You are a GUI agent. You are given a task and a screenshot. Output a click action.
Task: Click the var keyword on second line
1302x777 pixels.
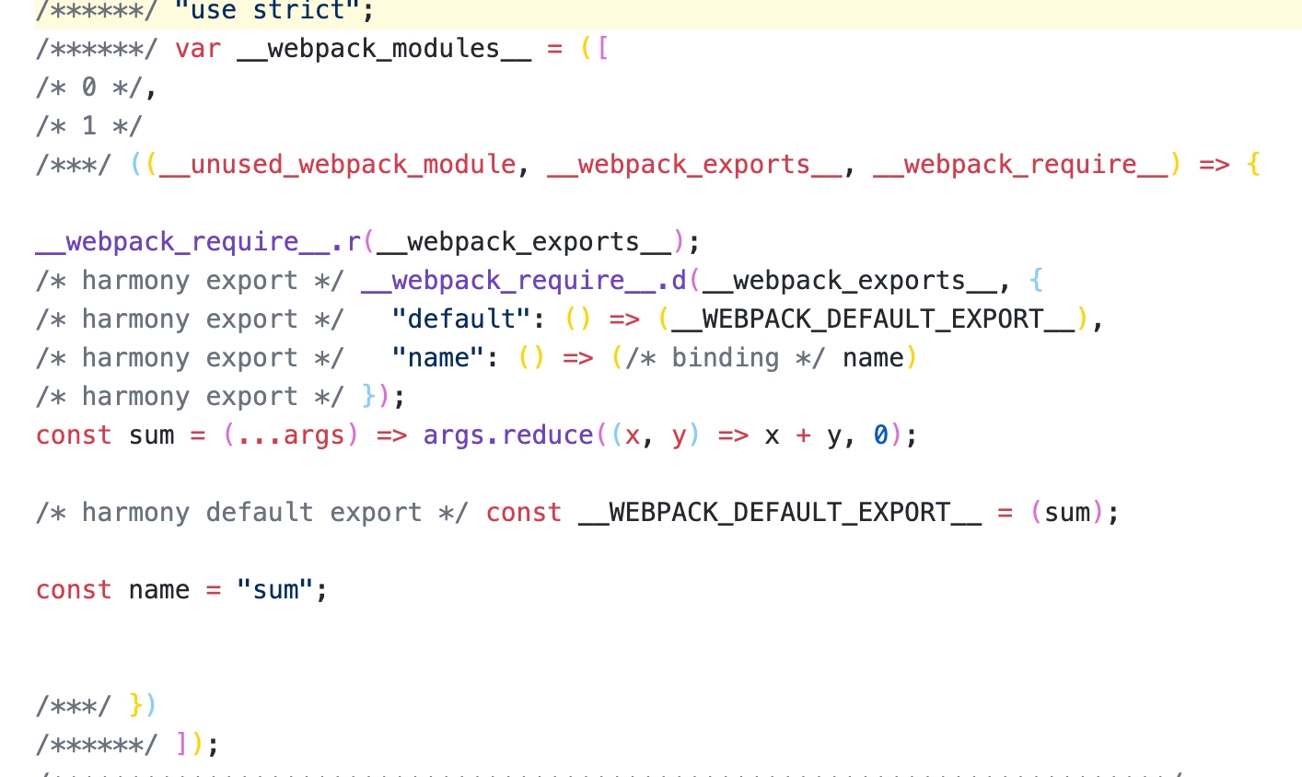(x=198, y=48)
